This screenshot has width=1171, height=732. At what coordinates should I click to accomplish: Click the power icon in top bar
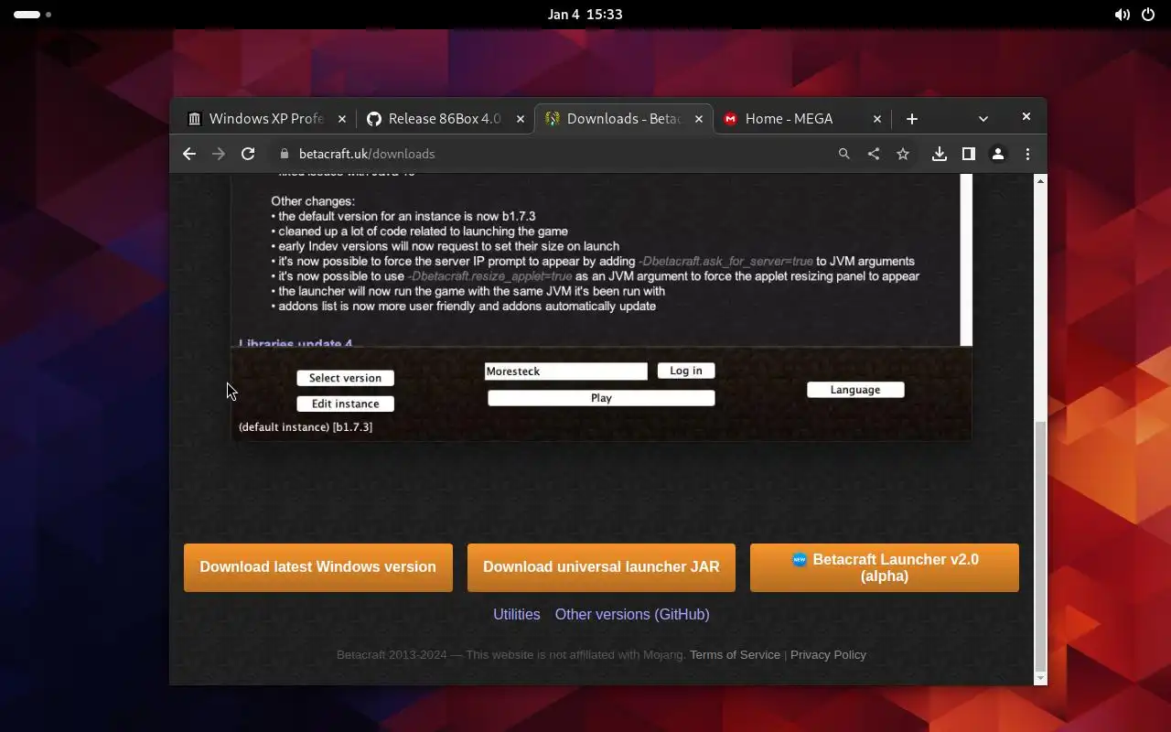coord(1148,15)
